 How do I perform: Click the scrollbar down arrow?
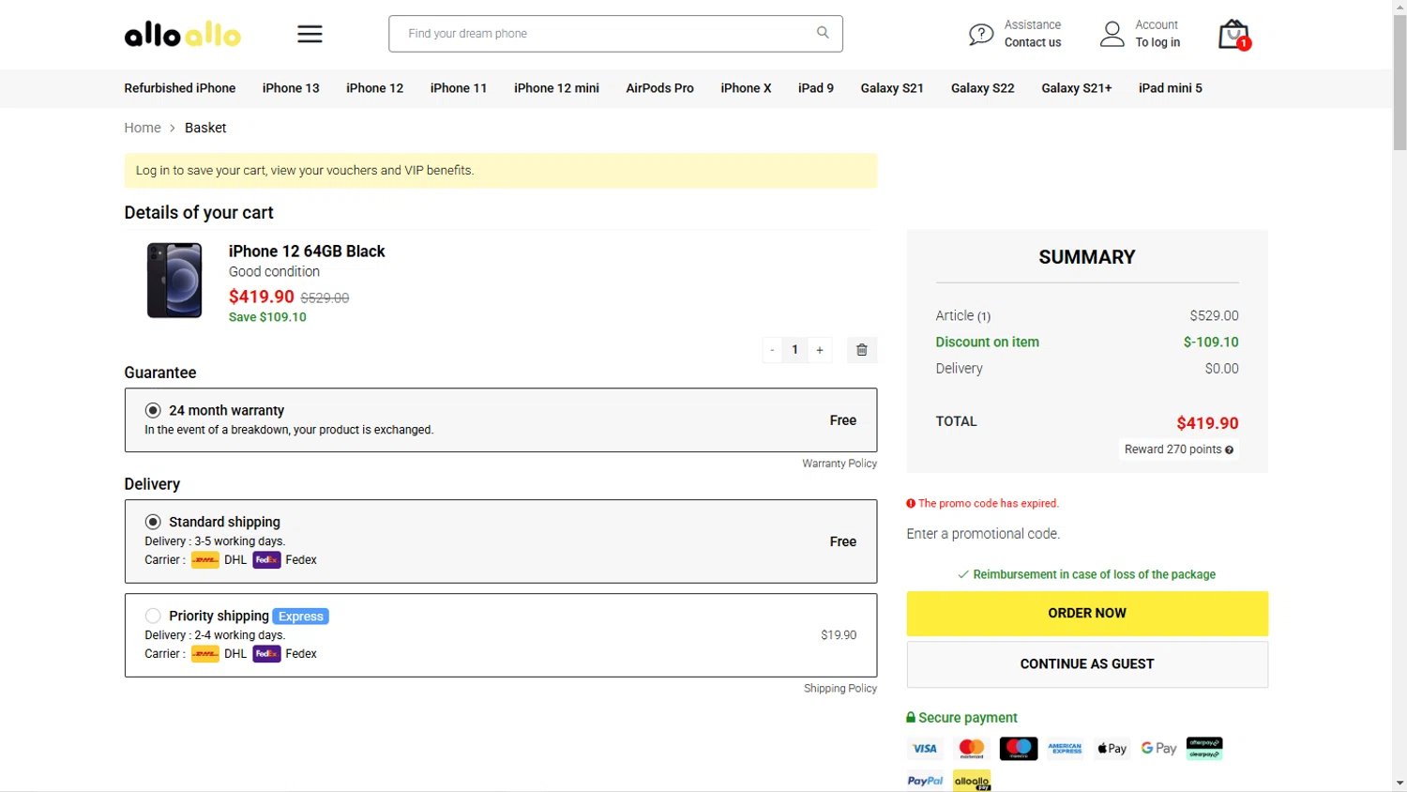tap(1399, 784)
